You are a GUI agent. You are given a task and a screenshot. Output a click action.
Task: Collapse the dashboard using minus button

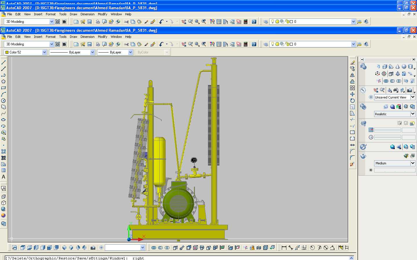(x=362, y=59)
